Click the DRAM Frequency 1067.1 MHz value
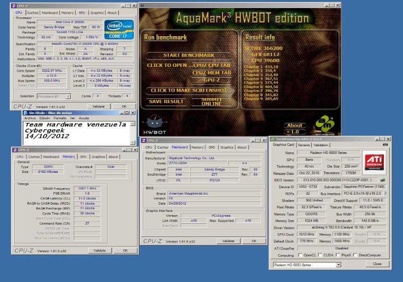This screenshot has width=403, height=282. 87,188
